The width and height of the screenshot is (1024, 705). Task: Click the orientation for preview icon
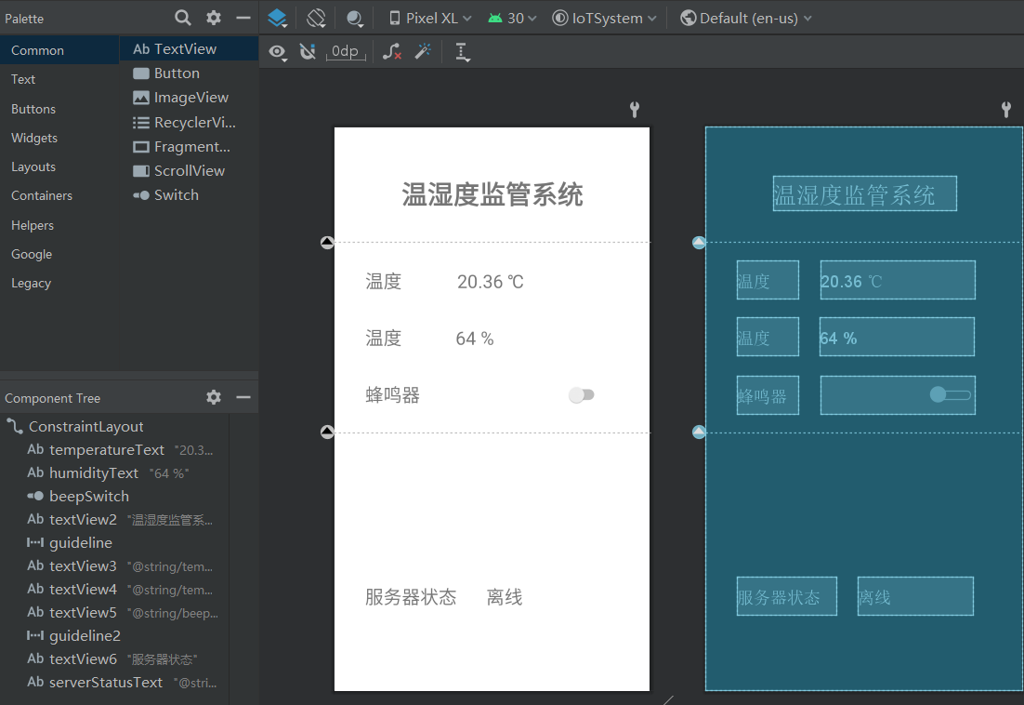(x=316, y=18)
